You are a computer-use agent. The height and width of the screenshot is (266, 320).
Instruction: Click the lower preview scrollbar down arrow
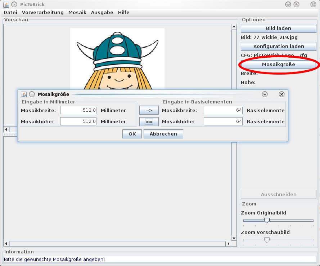[234, 238]
